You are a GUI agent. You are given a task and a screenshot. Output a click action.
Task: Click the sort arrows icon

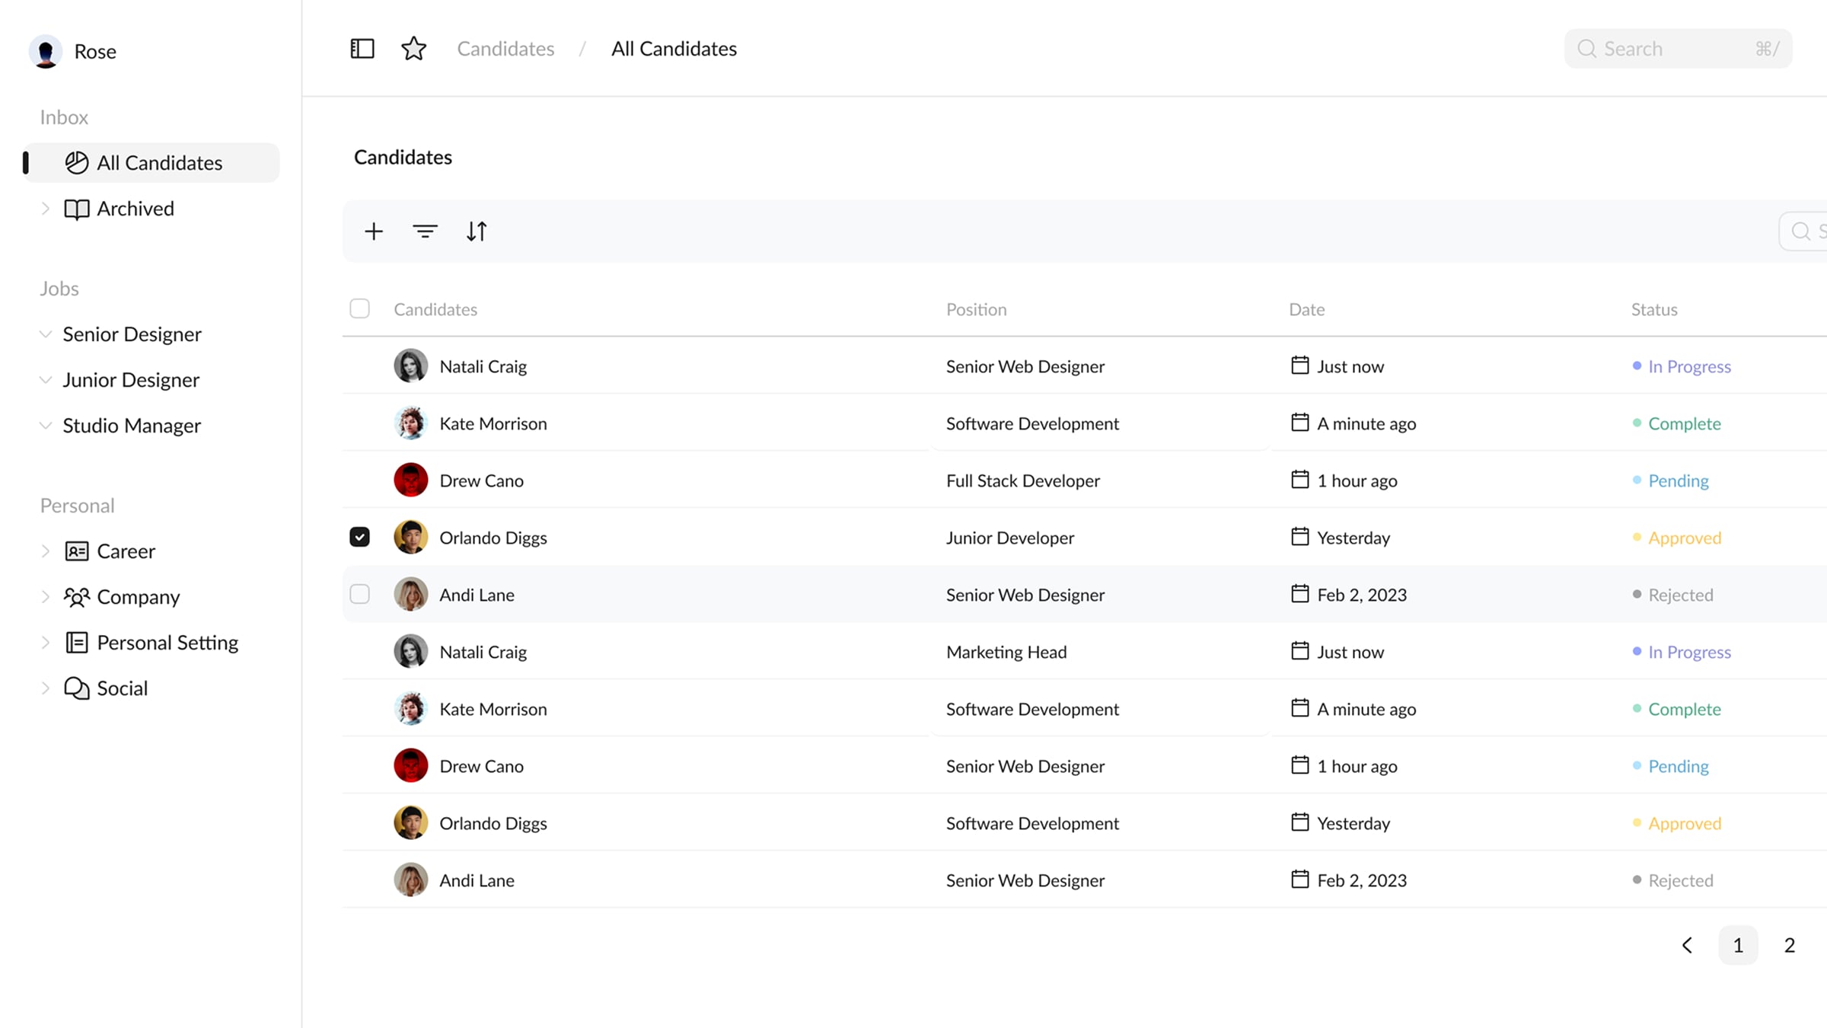coord(477,231)
